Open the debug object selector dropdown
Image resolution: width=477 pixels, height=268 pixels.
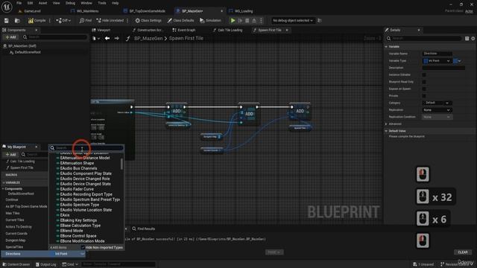coord(292,20)
